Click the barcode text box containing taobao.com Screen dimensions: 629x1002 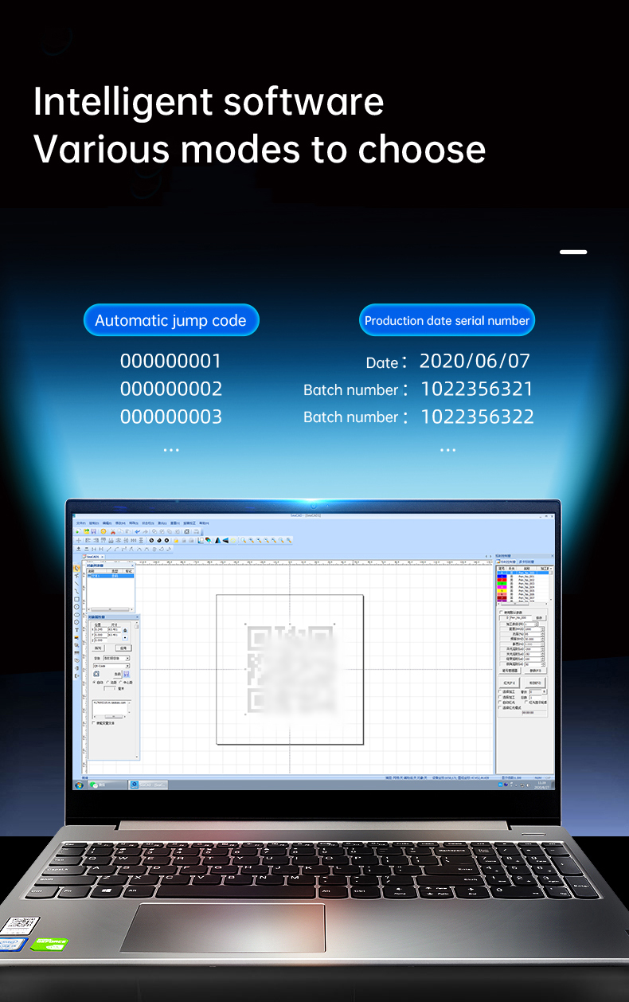110,708
